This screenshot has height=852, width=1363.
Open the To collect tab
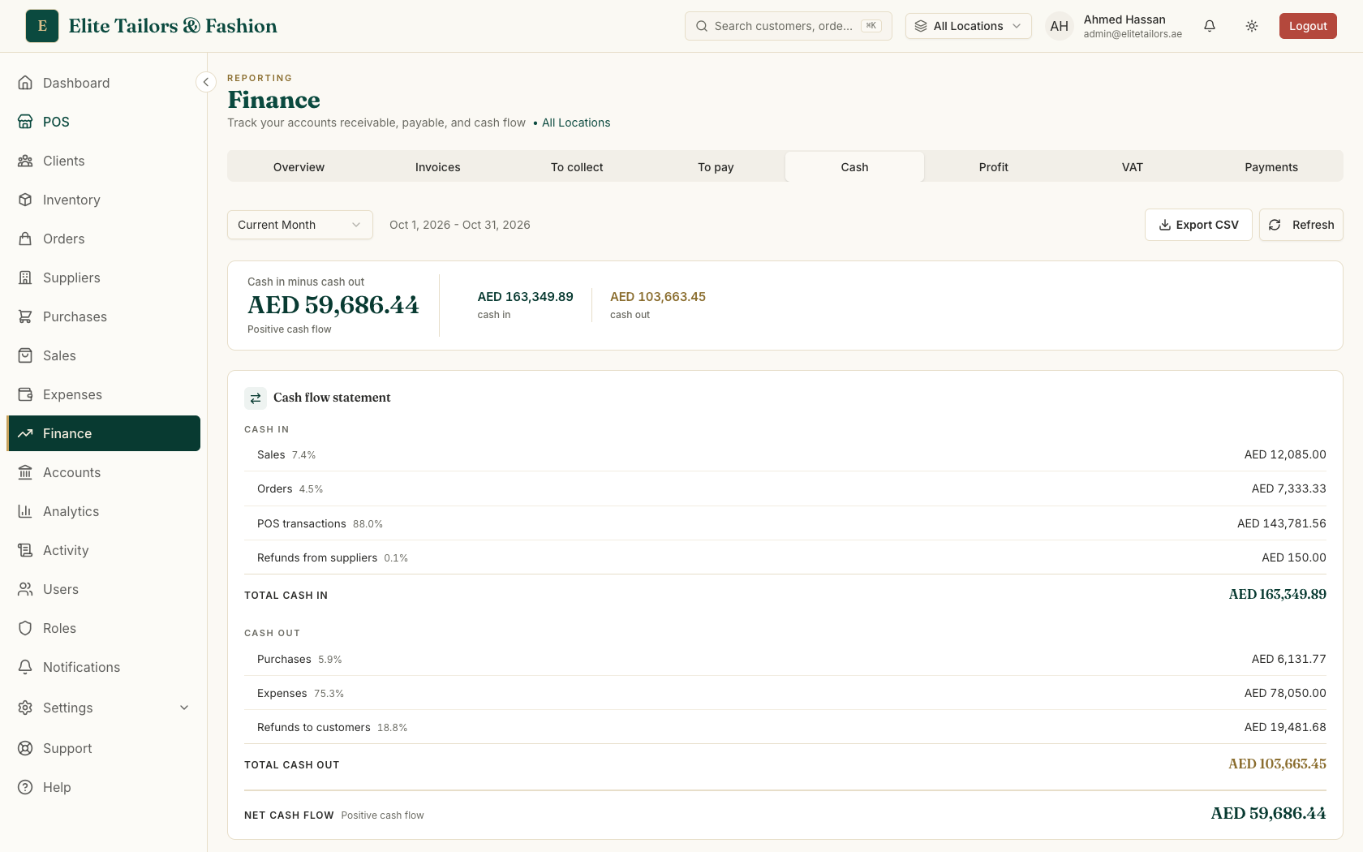click(577, 167)
